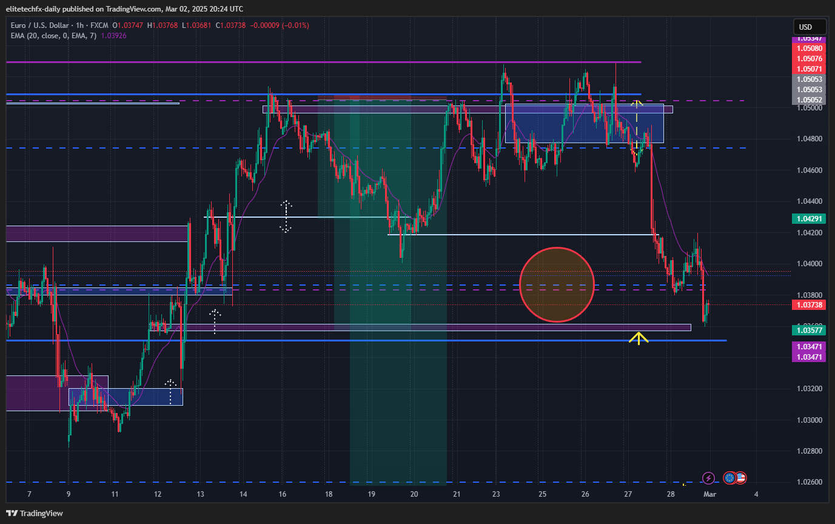
Task: Click the 14 date label on time axis
Action: point(243,494)
